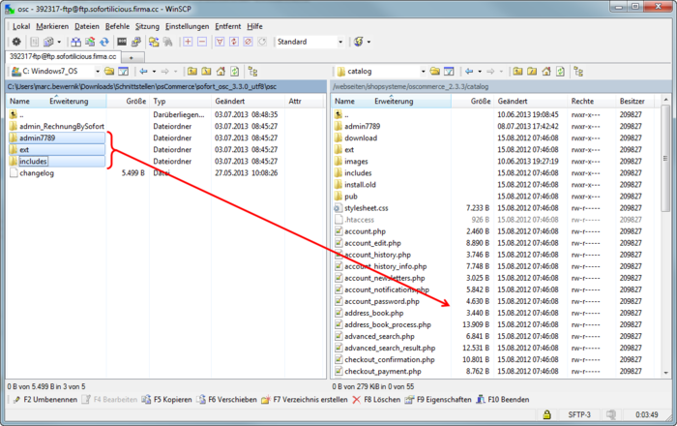Sort local panel by Geändert column

pos(249,101)
